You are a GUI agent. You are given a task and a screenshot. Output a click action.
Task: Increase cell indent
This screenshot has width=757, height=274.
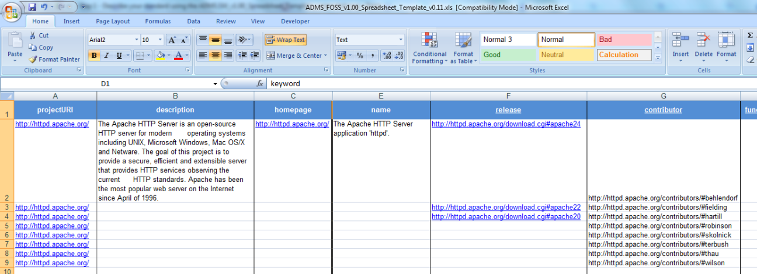255,55
